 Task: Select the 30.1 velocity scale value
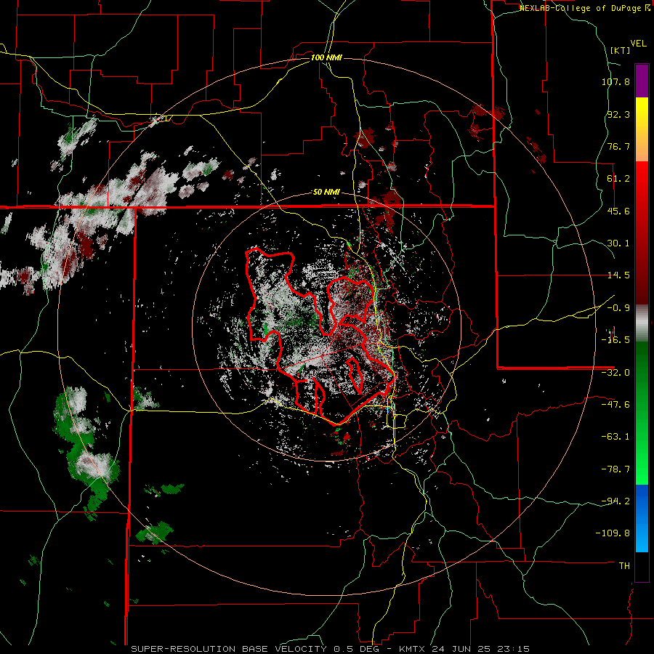click(x=618, y=243)
